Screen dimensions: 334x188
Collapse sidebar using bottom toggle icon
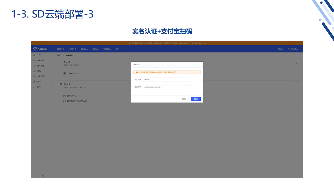coord(43,175)
